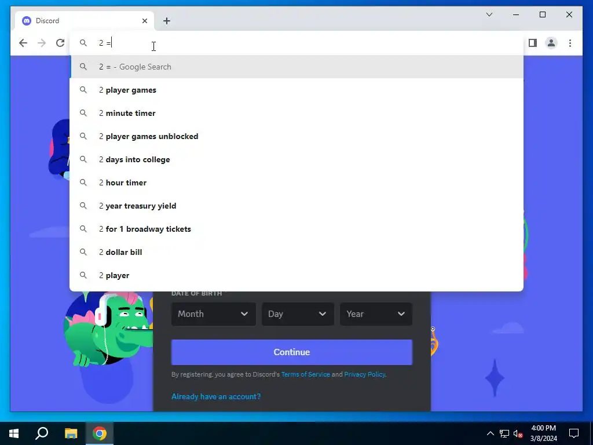Image resolution: width=593 pixels, height=445 pixels.
Task: Open File Explorer from the taskbar
Action: [71, 433]
